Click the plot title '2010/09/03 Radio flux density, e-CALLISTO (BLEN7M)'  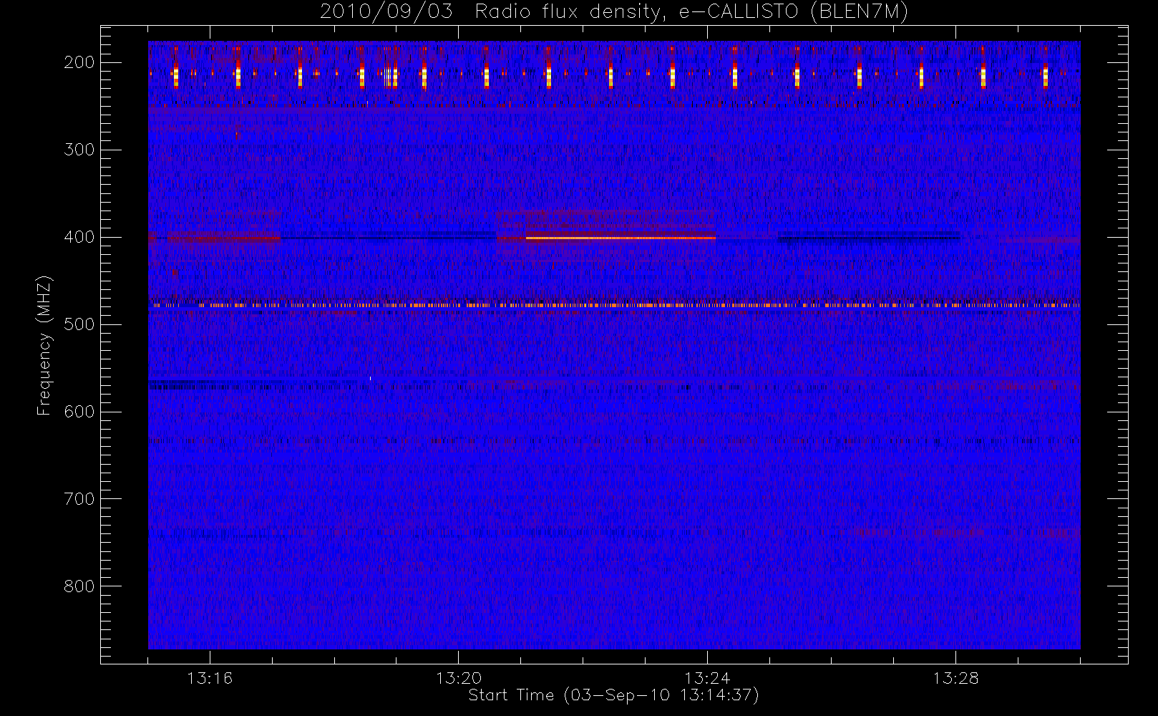pos(614,11)
